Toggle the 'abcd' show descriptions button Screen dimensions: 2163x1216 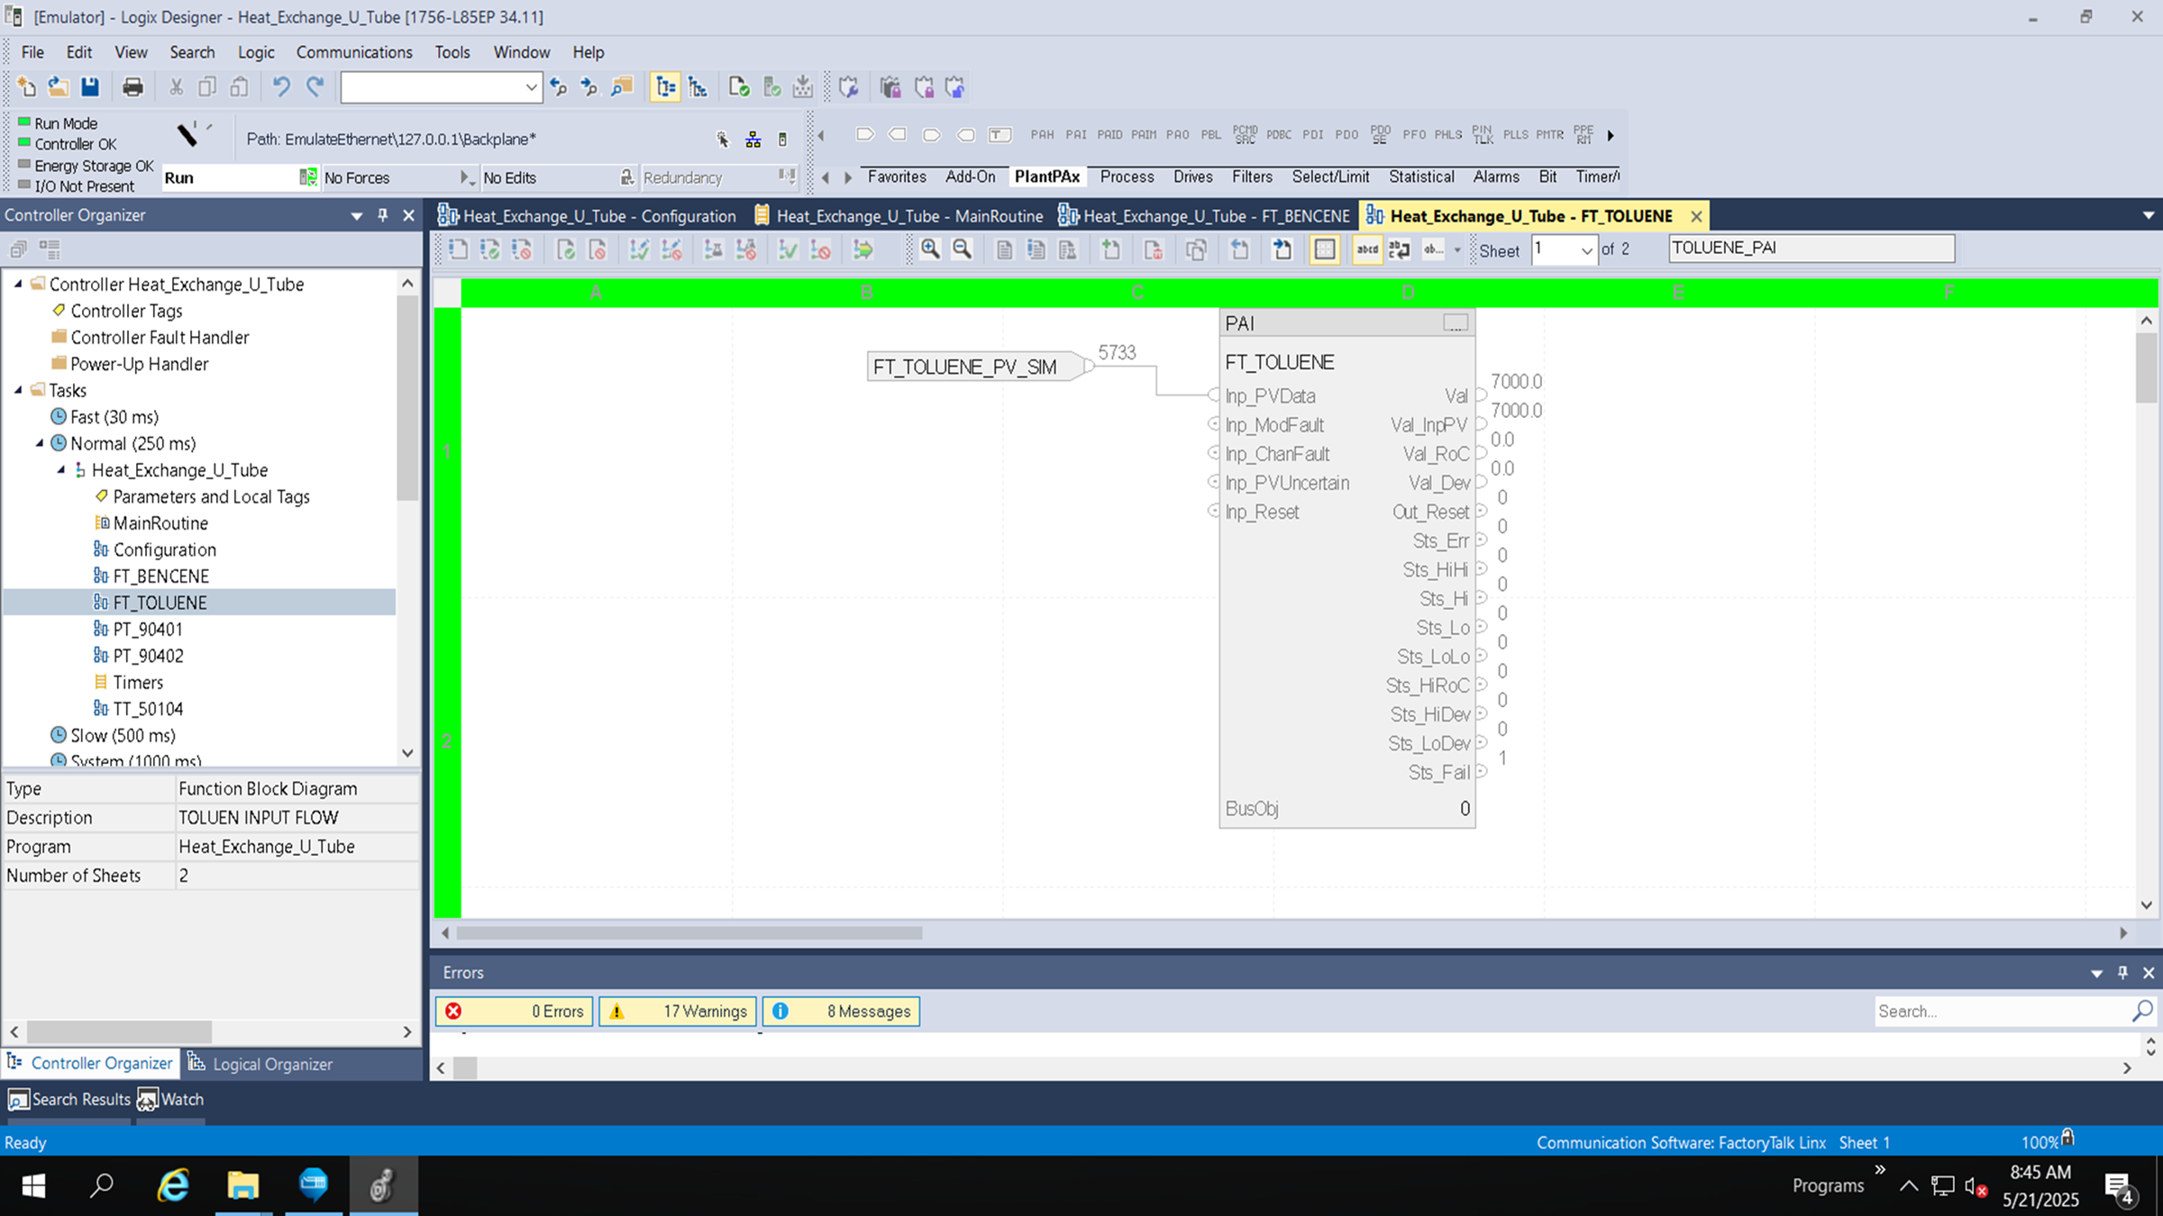1367,250
